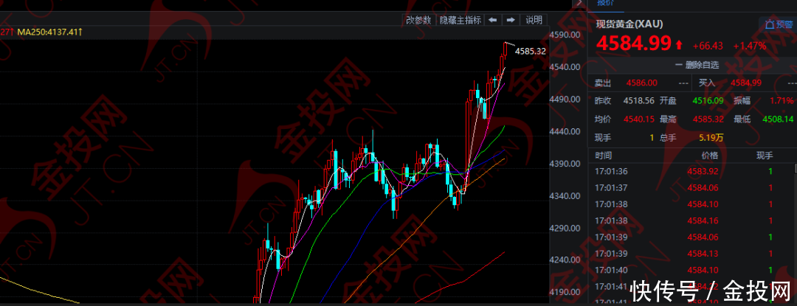Click the tick price 4584.16

point(703,220)
